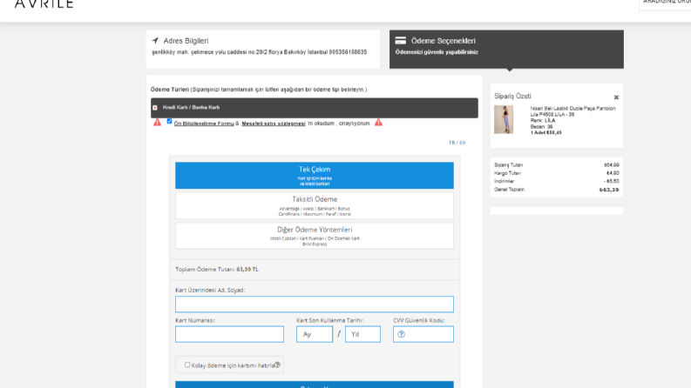691x388 pixels.
Task: Open the Ödeme Seçenekleri step
Action: pos(506,50)
